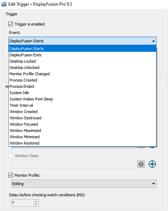168x211 pixels.
Task: Select Window Destroyed in the list
Action: click(82, 118)
